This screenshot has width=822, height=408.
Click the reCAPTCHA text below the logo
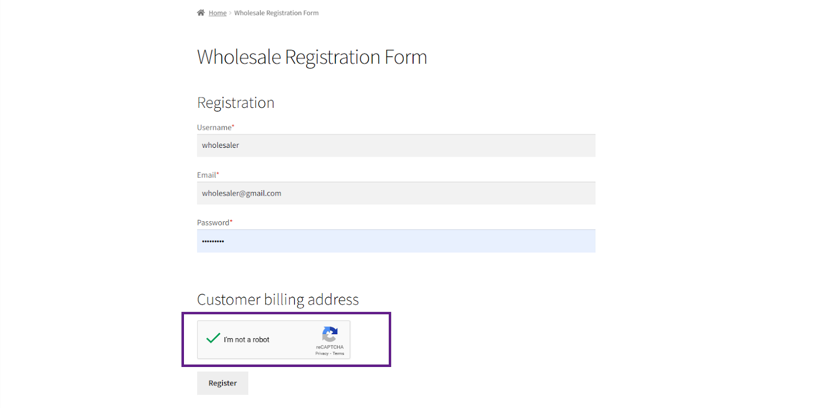coord(330,347)
